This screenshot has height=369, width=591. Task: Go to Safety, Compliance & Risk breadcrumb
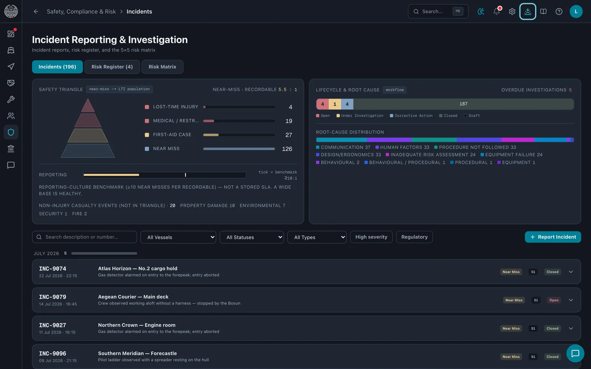click(81, 11)
